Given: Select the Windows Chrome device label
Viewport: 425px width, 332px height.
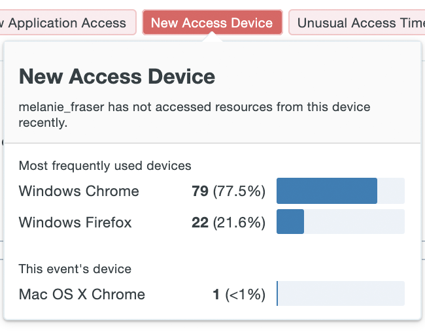Looking at the screenshot, I should 79,191.
